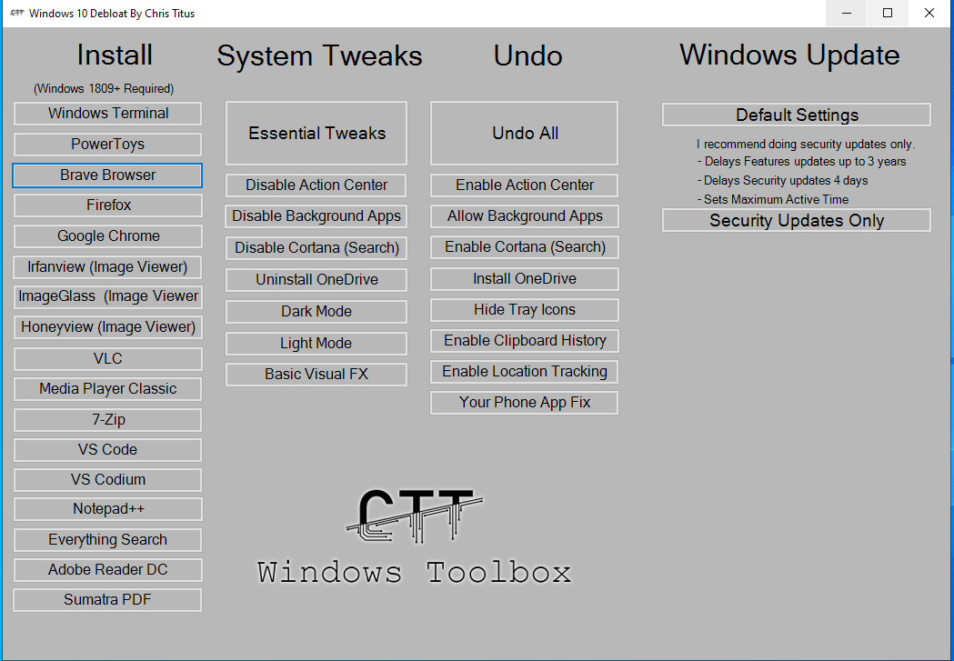
Task: Click Install OneDrive button
Action: point(525,279)
